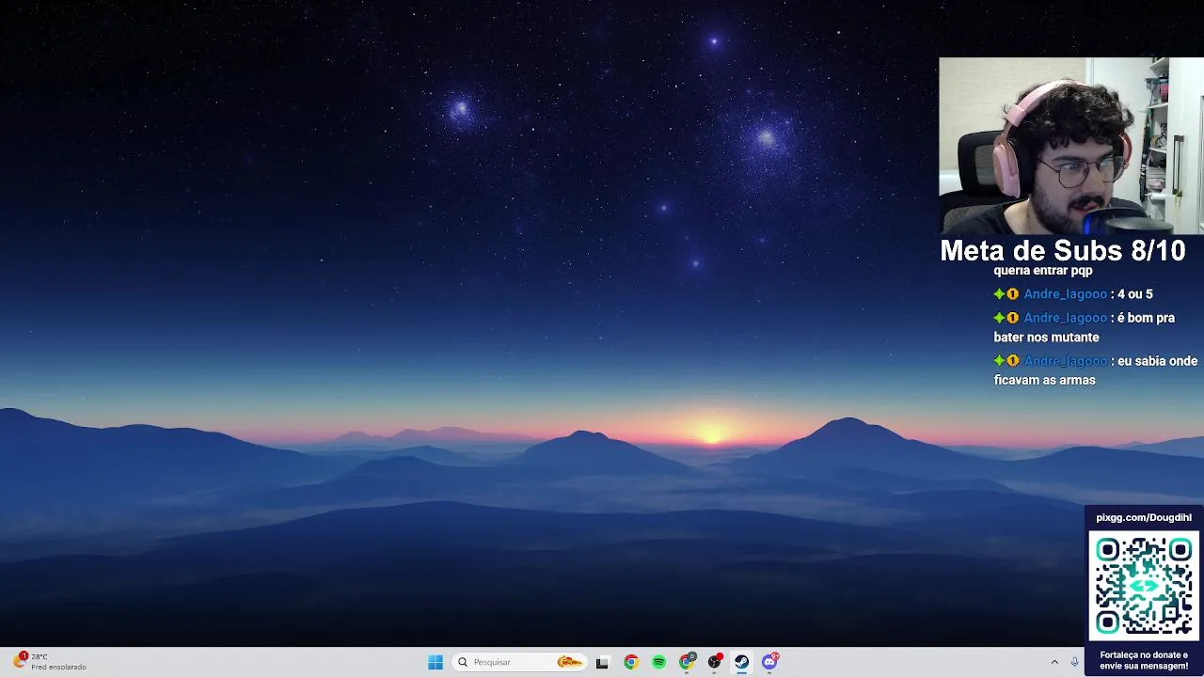Click the microphone icon in the system tray
This screenshot has width=1204, height=677.
point(1074,662)
